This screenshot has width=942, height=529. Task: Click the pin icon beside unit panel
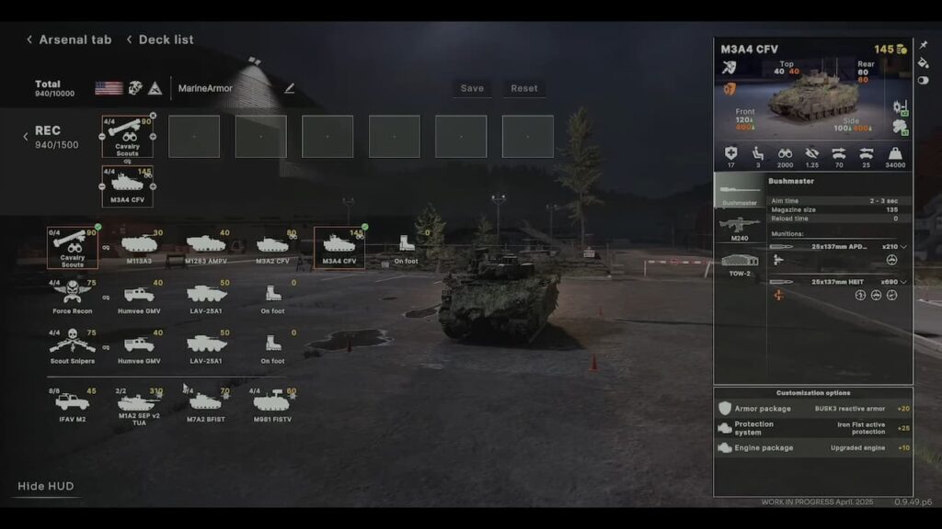click(x=924, y=45)
